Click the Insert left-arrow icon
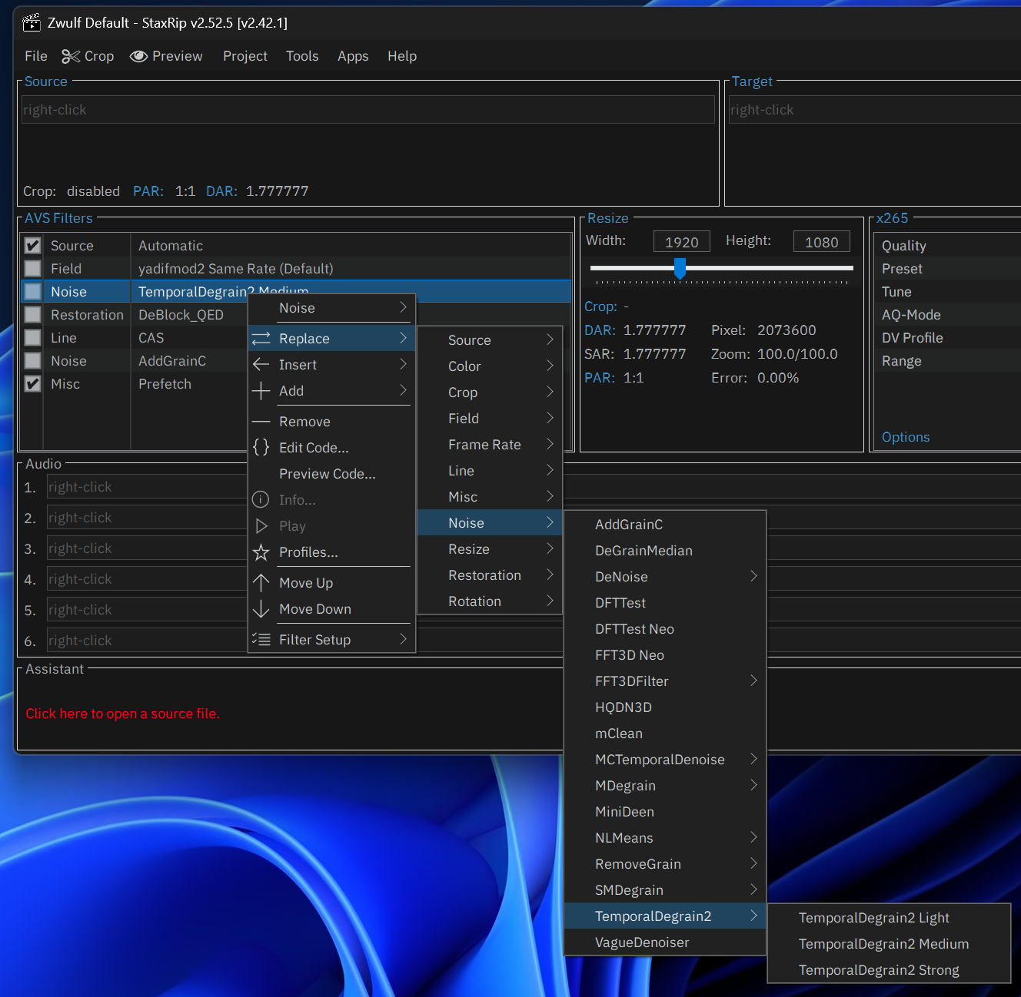 coord(261,365)
